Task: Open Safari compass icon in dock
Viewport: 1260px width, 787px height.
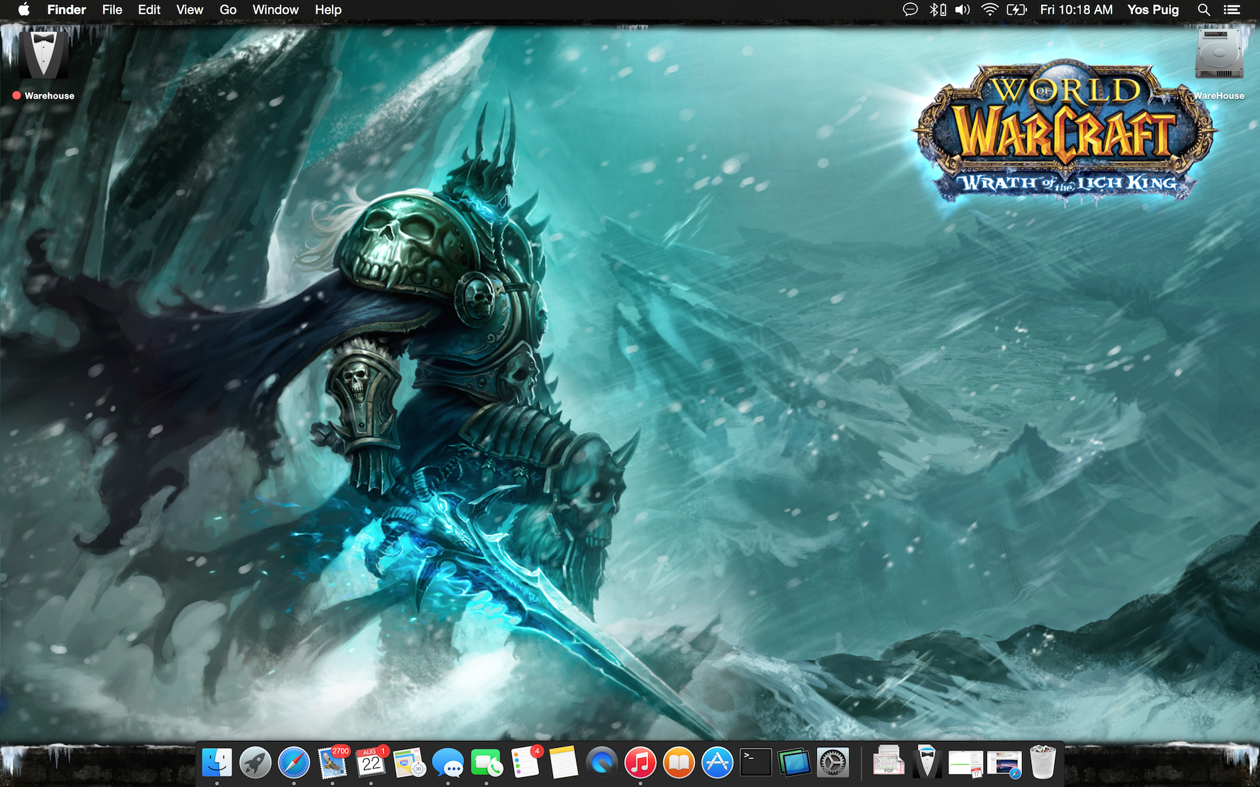Action: click(x=294, y=762)
